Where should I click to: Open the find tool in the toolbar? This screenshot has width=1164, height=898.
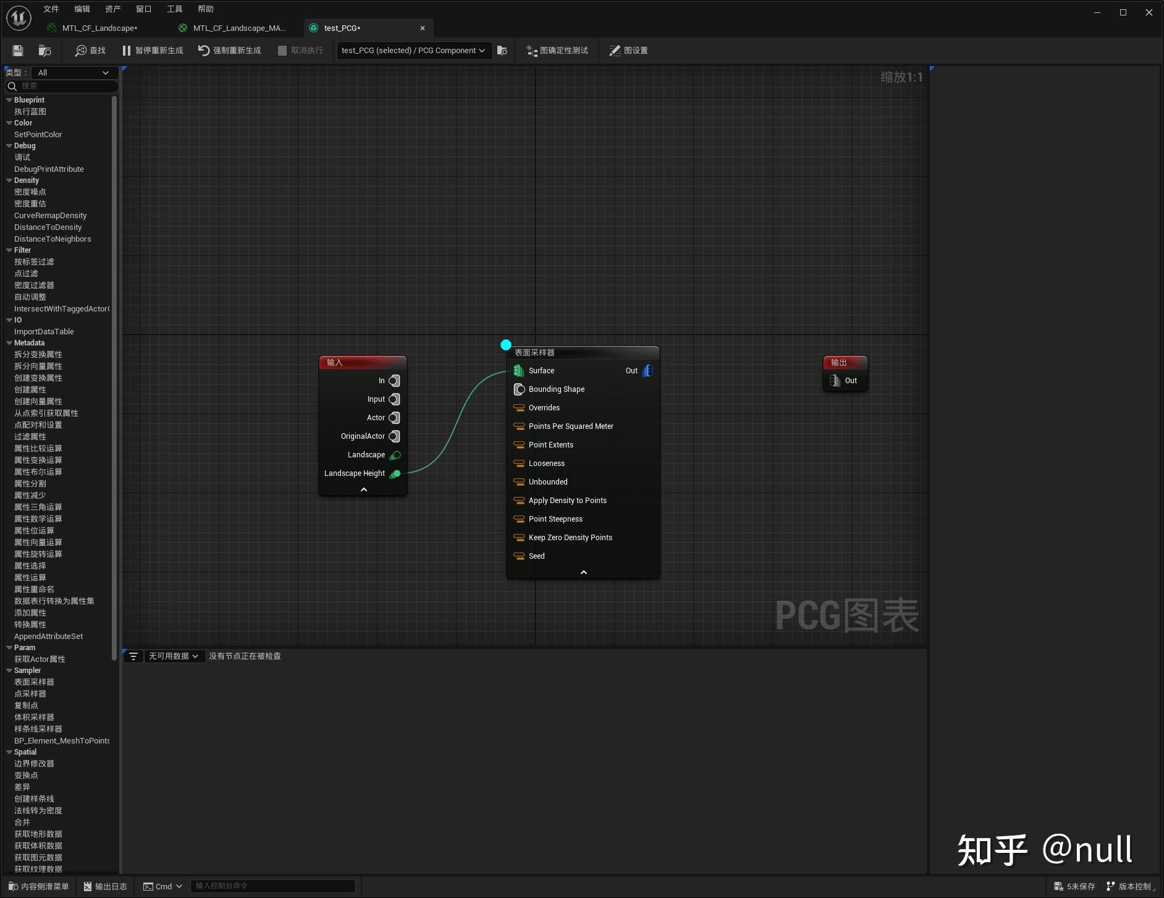(x=90, y=50)
